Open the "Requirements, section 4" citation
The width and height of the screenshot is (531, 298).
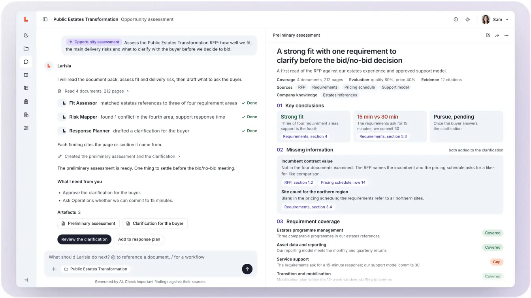tap(305, 136)
